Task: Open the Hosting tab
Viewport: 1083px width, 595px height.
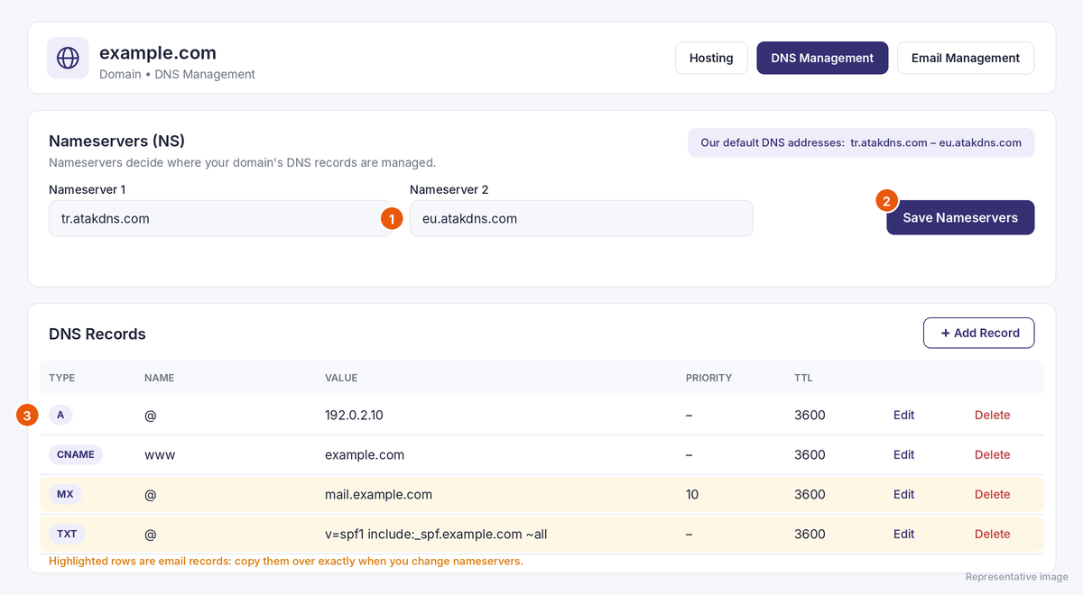Action: pos(711,58)
